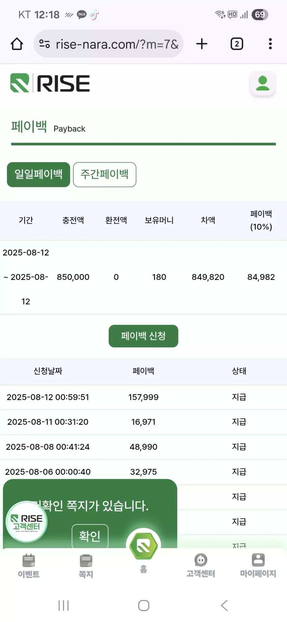Image resolution: width=287 pixels, height=622 pixels.
Task: Select the 2025-08-12 00:59:51 payback row
Action: click(143, 397)
